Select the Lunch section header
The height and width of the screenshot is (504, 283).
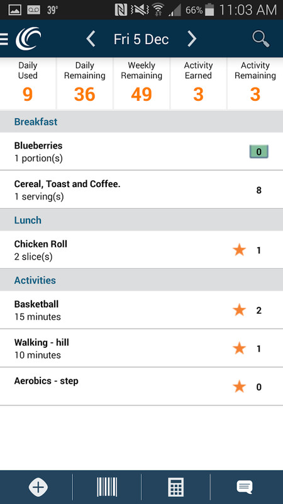point(141,220)
